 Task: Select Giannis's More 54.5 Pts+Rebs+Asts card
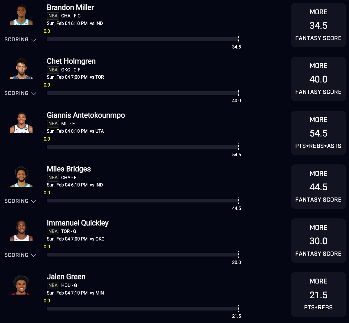click(318, 133)
